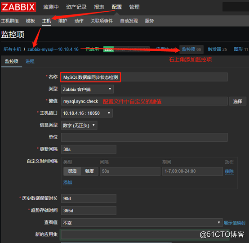The width and height of the screenshot is (249, 243).
Task: Focus the 间隔 50s field
Action: pos(130,171)
